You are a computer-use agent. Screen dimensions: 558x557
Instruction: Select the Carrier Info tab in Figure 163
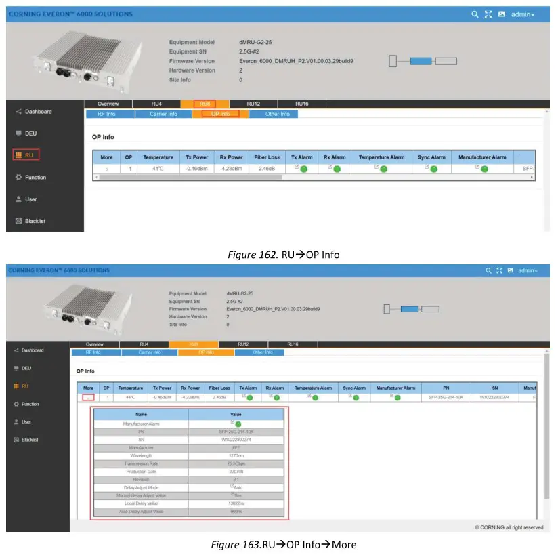(149, 352)
